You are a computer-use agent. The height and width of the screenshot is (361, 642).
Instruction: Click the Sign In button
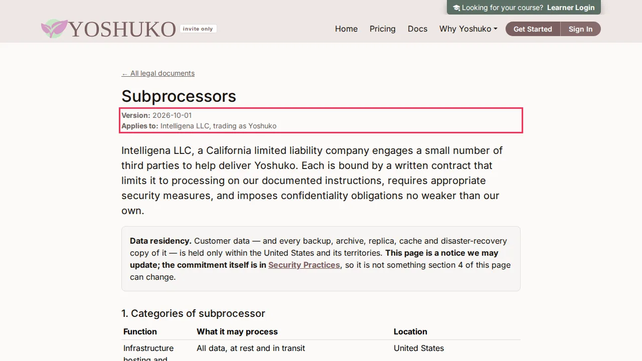coord(580,29)
